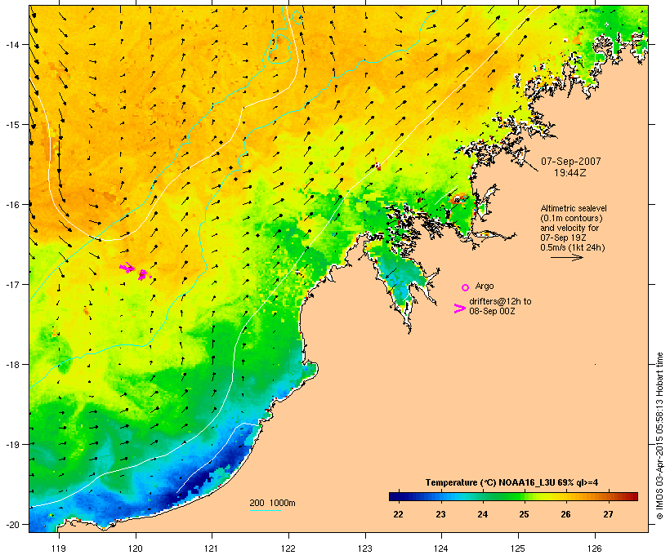Screen dimensions: 670x555
Task: Click the drifters@12h to legend text
Action: coord(500,301)
